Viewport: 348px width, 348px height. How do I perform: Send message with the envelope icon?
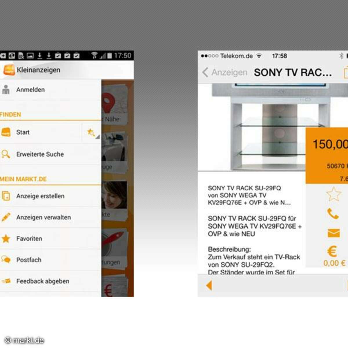[333, 233]
